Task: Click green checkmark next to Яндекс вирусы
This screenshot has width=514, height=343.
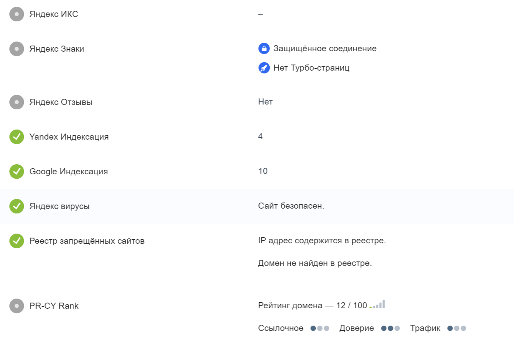Action: click(17, 206)
